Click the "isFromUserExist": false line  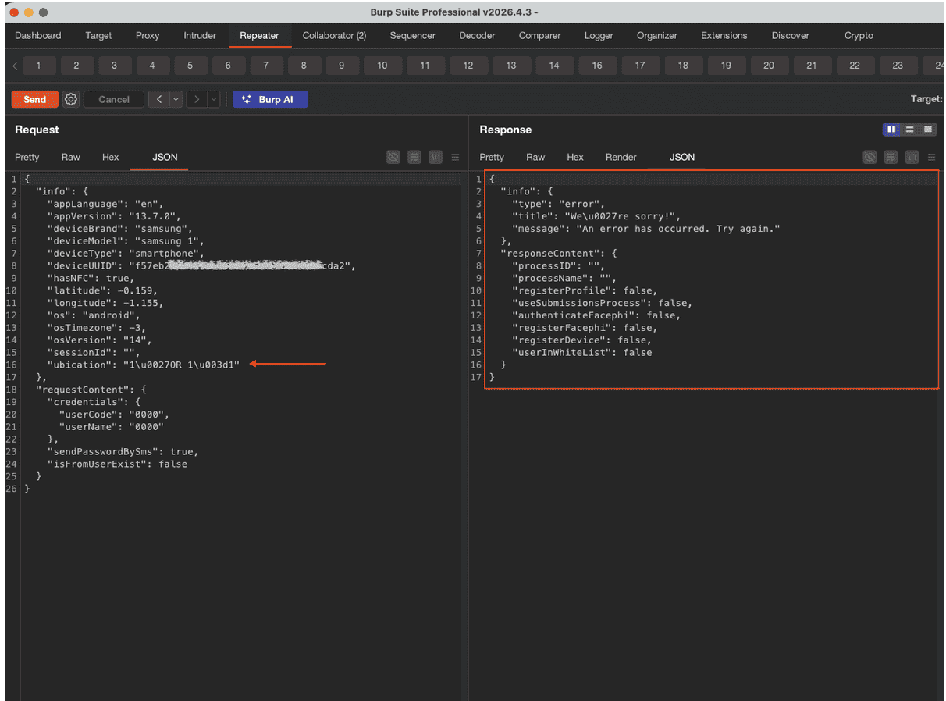117,464
